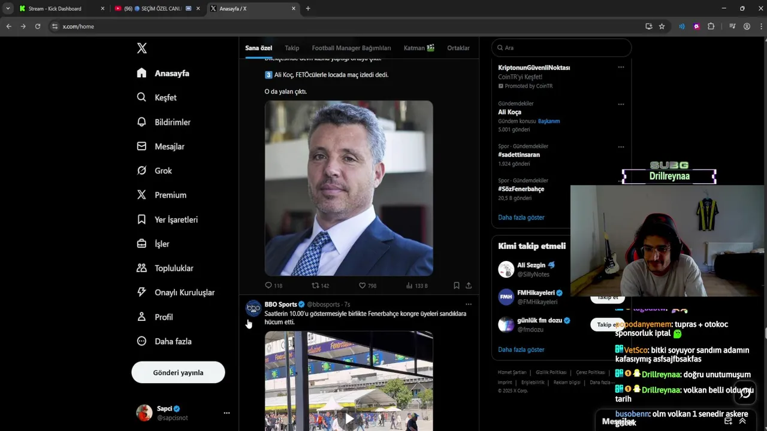Open Hizmet Şartları footer link
Viewport: 767px width, 431px height.
point(512,372)
